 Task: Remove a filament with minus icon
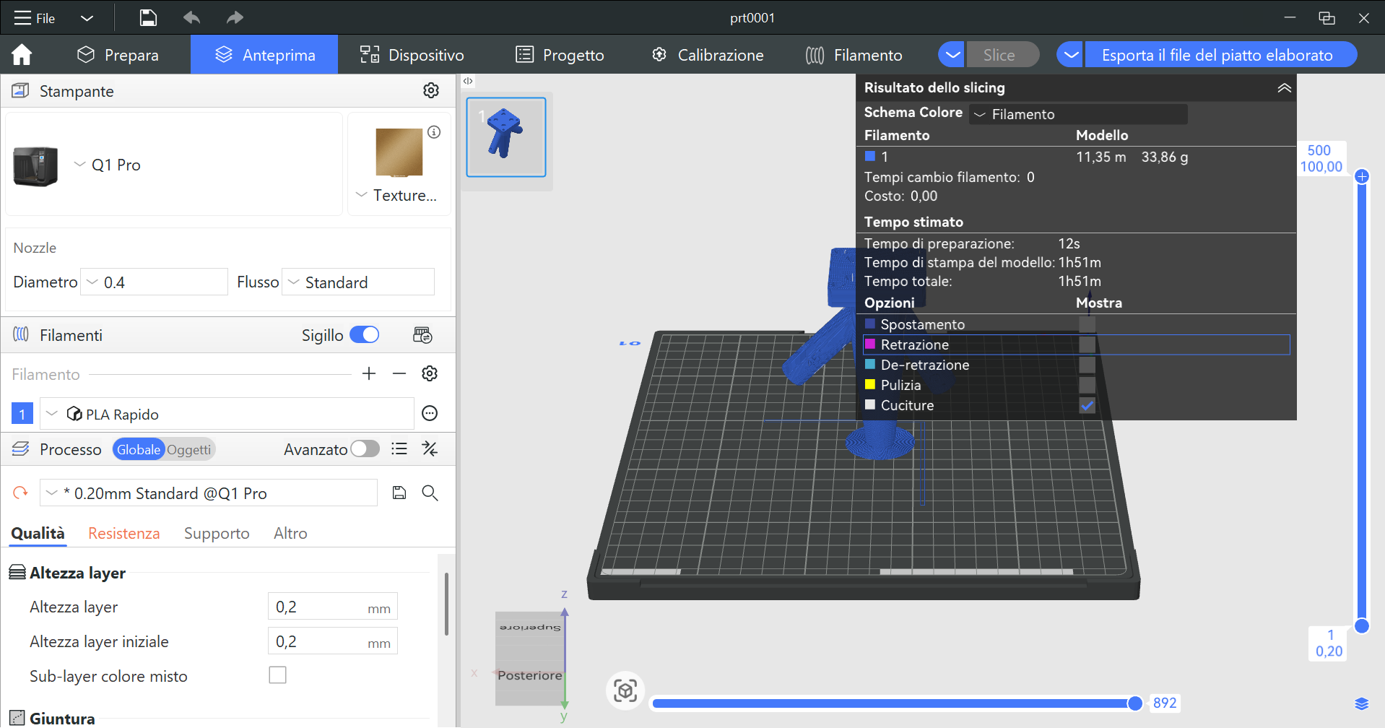[x=399, y=373]
